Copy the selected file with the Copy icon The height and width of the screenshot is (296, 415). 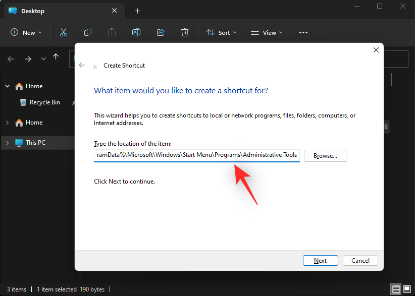[x=87, y=32]
